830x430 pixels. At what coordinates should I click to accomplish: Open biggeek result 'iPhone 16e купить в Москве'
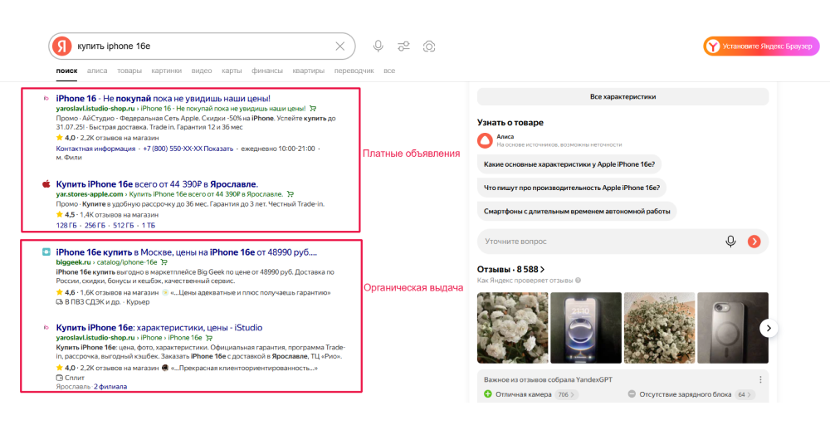point(186,252)
